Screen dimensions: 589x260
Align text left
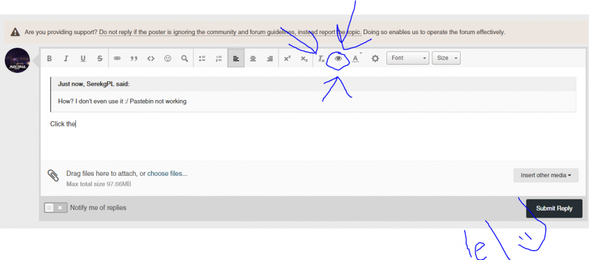(236, 58)
